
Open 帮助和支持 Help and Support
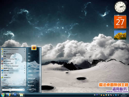click(31, 86)
